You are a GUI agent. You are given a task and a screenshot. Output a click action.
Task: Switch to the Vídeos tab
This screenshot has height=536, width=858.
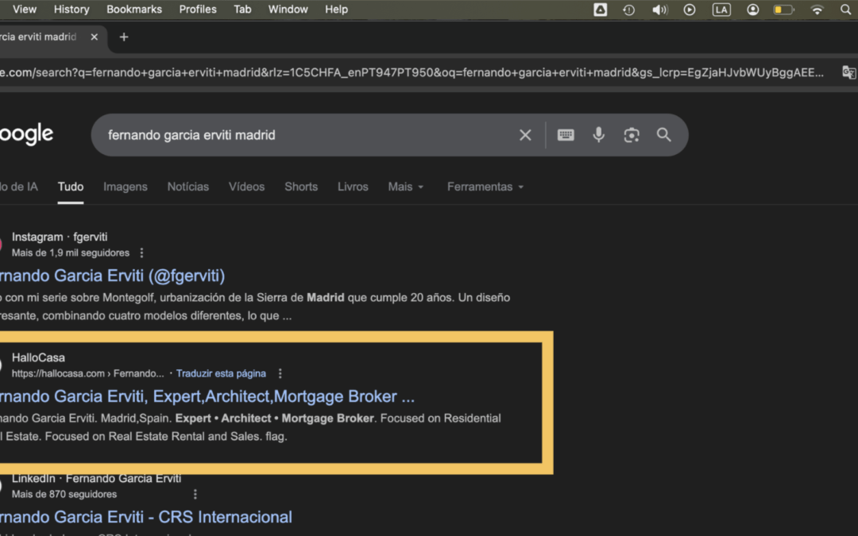247,187
